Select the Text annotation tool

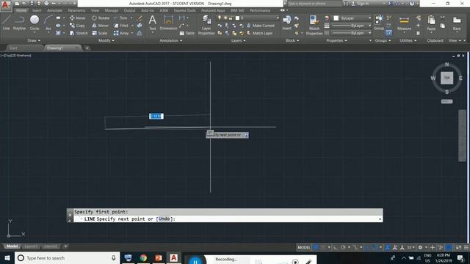152,23
